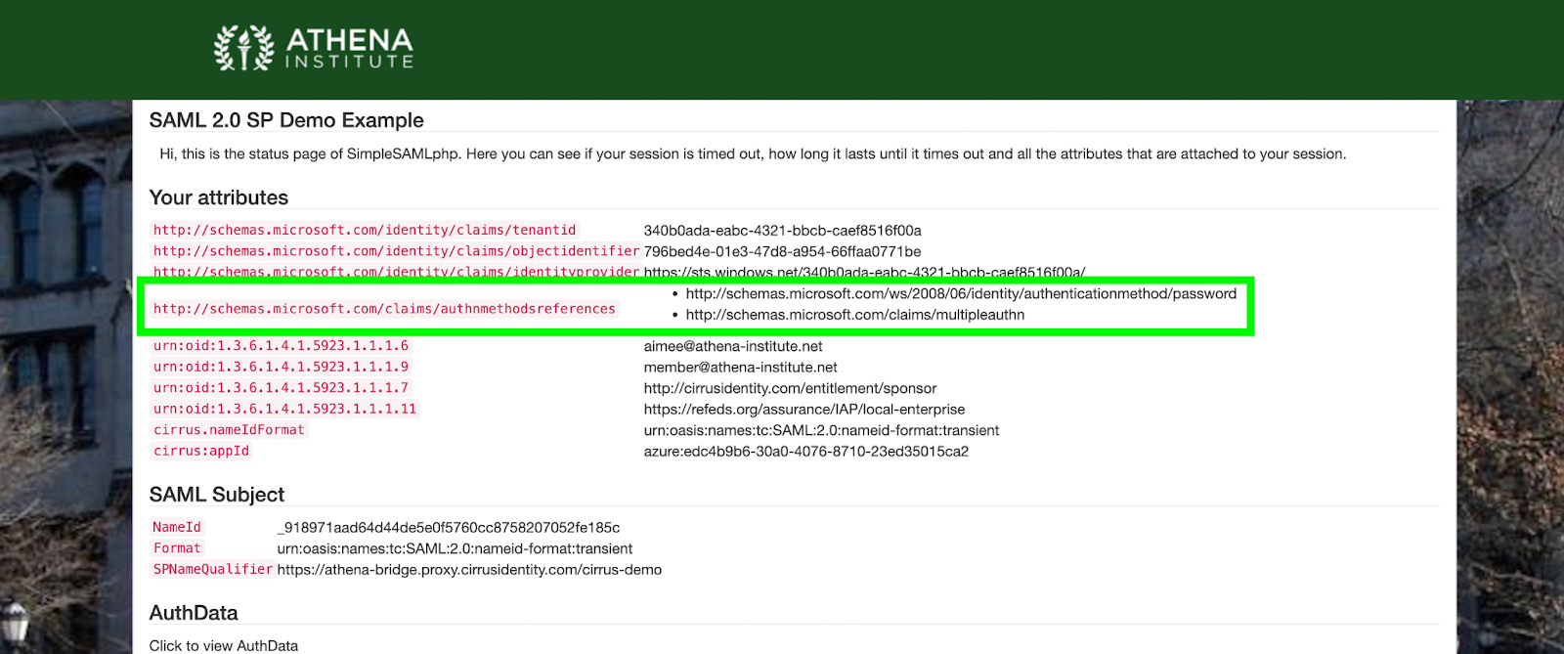
Task: Click the SAML 2.0 SP Demo Example heading
Action: coord(286,120)
